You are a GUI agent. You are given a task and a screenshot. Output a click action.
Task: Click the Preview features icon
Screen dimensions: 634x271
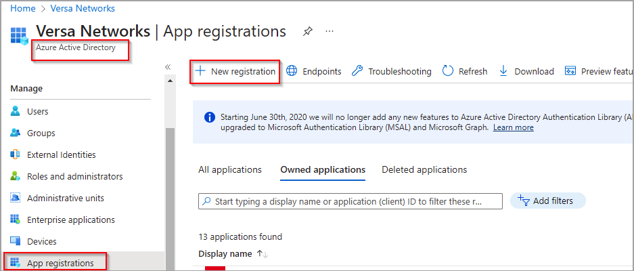(570, 71)
